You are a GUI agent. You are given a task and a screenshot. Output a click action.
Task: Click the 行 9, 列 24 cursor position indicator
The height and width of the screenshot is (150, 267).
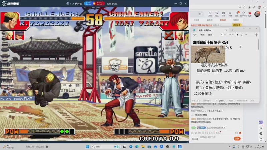tap(196, 101)
